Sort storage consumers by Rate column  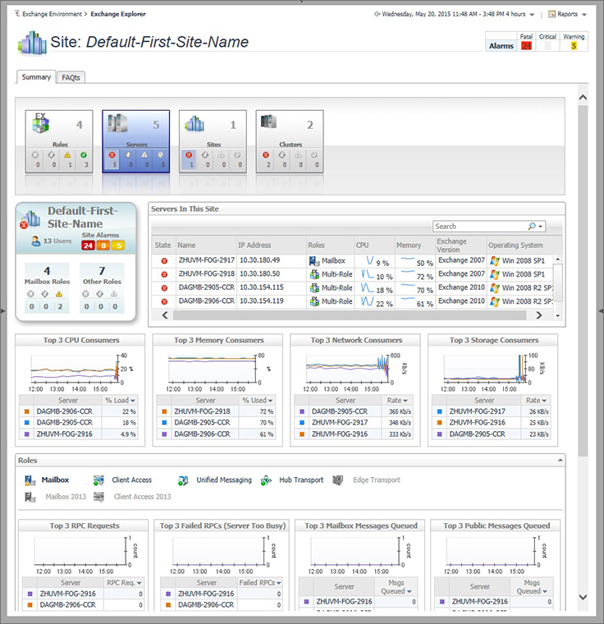point(536,401)
